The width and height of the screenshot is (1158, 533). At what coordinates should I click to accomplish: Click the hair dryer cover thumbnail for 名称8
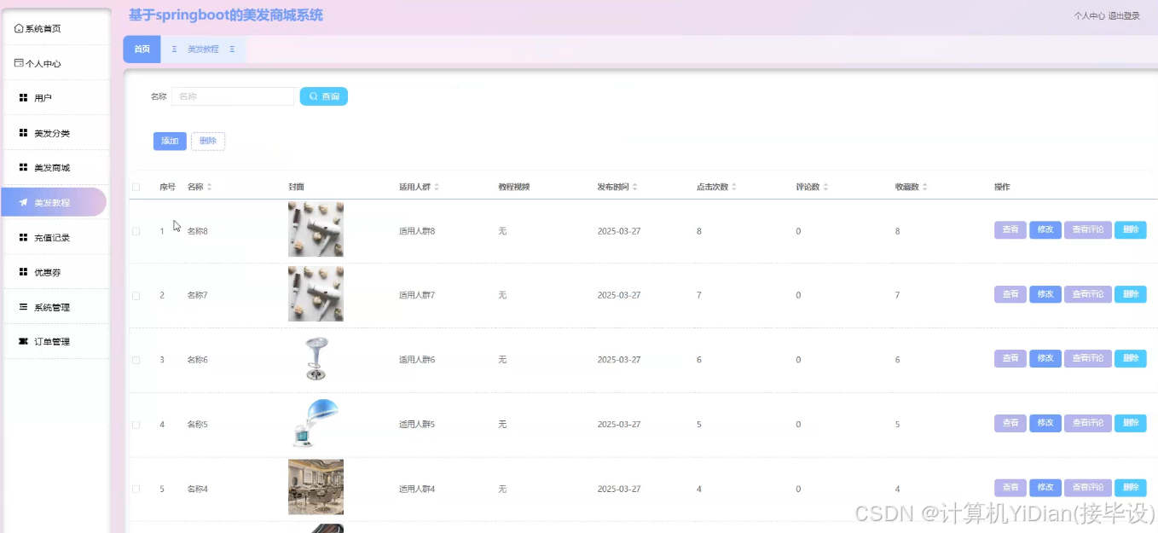tap(316, 229)
